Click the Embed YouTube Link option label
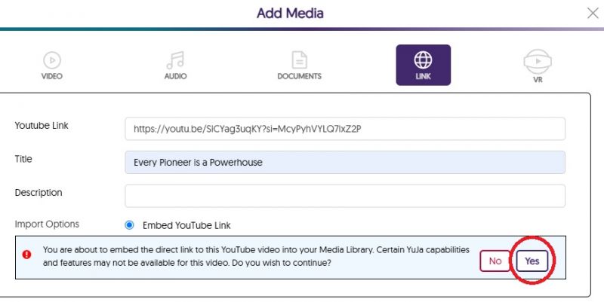 [186, 225]
